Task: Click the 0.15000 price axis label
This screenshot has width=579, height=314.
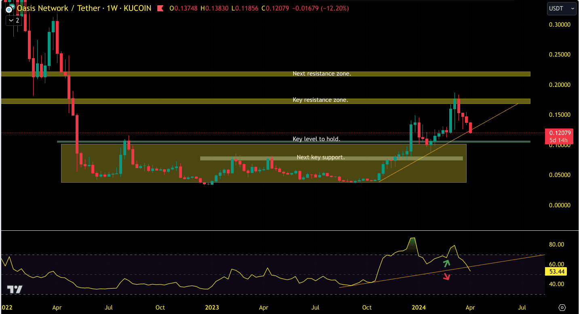Action: 560,115
